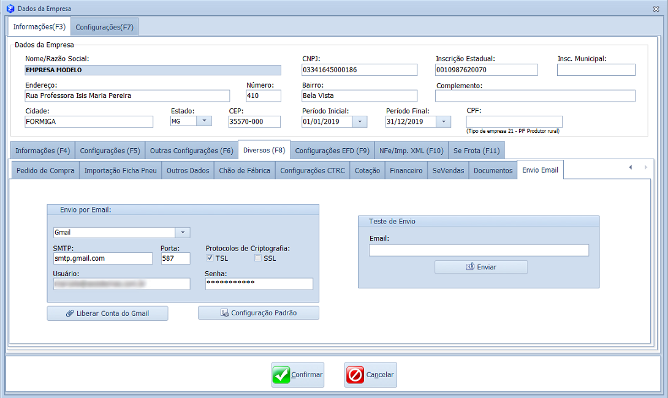Click the test Email input field
Image resolution: width=668 pixels, height=398 pixels.
tap(479, 250)
